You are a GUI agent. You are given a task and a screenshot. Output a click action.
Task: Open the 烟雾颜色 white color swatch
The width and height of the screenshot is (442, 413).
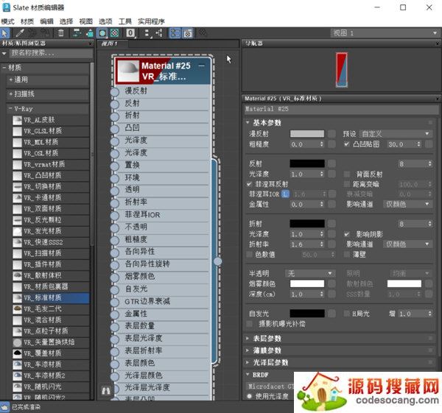pyautogui.click(x=307, y=283)
